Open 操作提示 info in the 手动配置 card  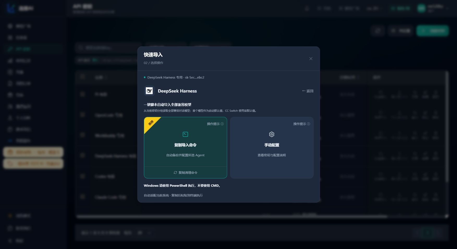click(302, 124)
